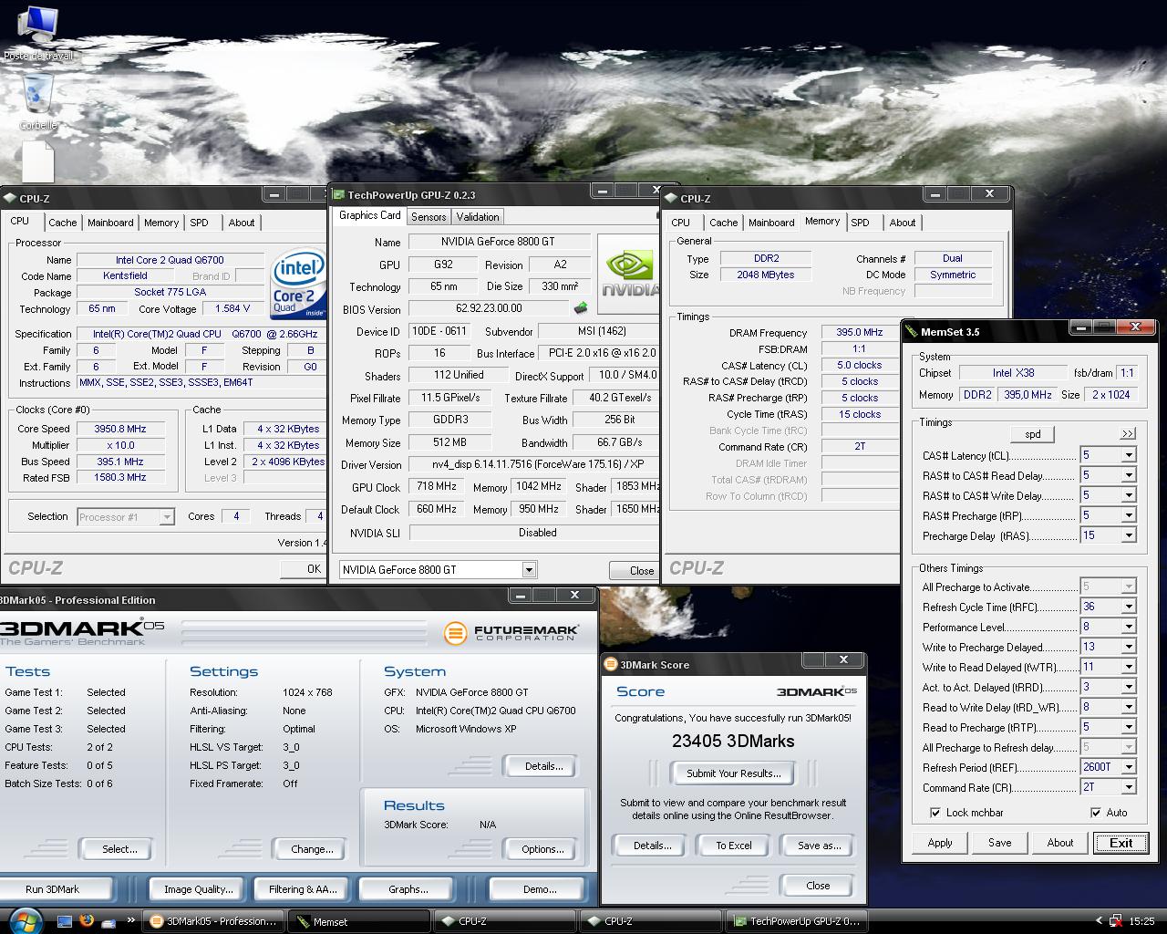Image resolution: width=1167 pixels, height=934 pixels.
Task: Open Precharge Delay (tRAS) dropdown
Action: 1128,535
